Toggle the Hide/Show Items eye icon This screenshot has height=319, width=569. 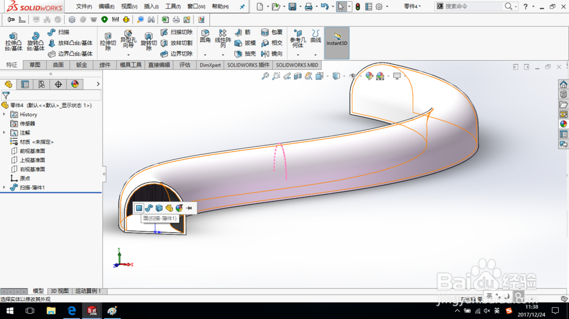(x=352, y=76)
